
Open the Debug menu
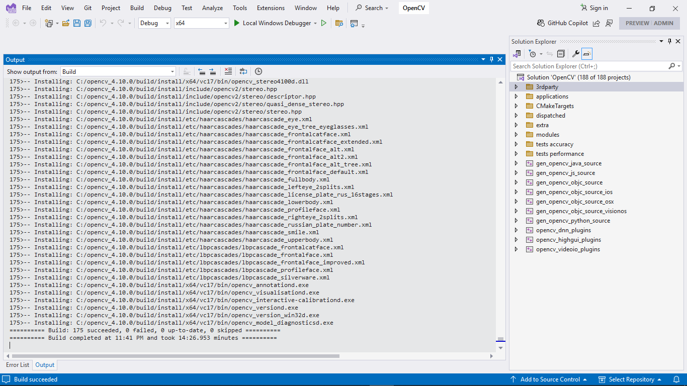(x=162, y=8)
